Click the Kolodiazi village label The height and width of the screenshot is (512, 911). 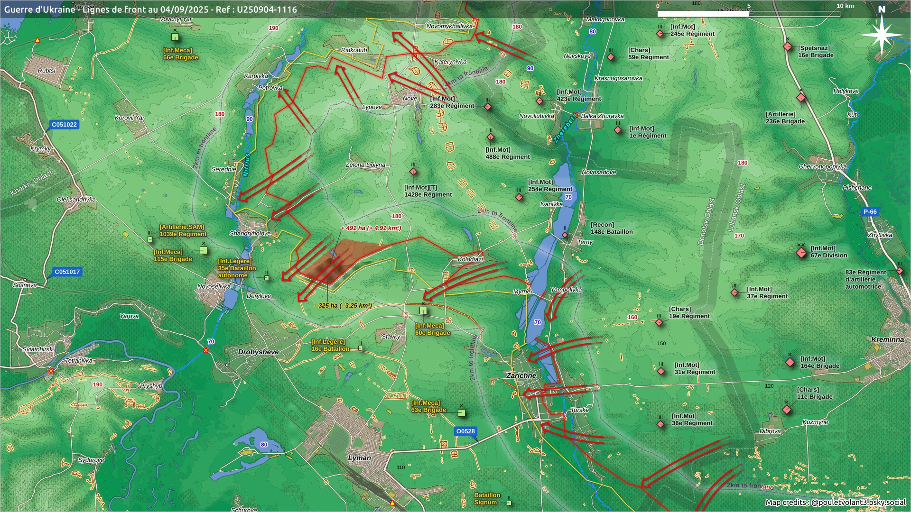[x=470, y=259]
